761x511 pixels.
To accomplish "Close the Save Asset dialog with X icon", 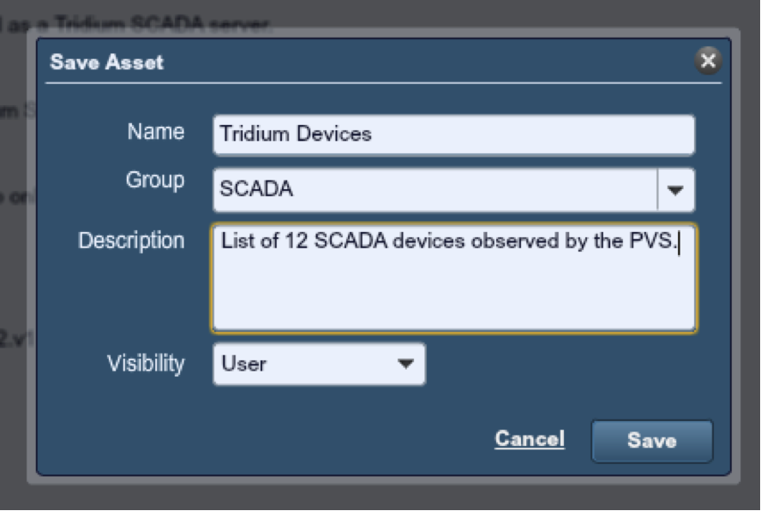I will (x=708, y=61).
